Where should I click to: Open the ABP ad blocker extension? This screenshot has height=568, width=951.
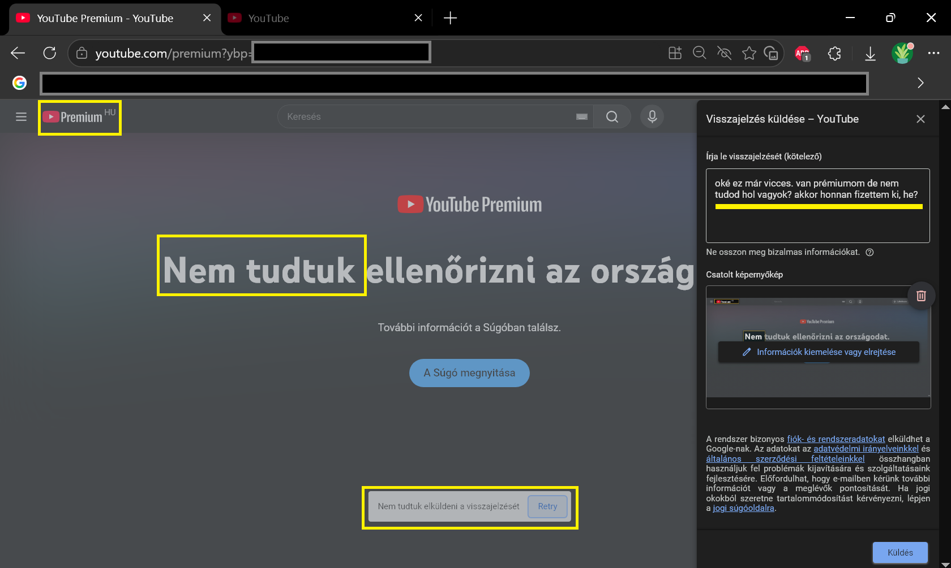pyautogui.click(x=803, y=54)
